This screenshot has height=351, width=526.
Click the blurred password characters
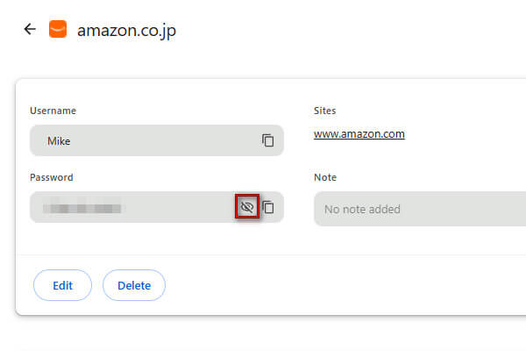[82, 209]
